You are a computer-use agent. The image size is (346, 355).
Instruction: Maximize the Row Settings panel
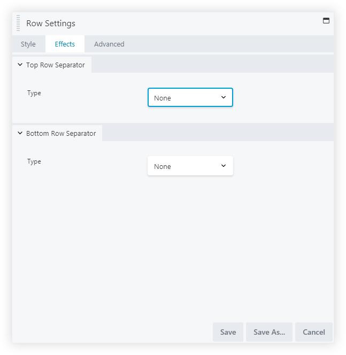(x=326, y=21)
